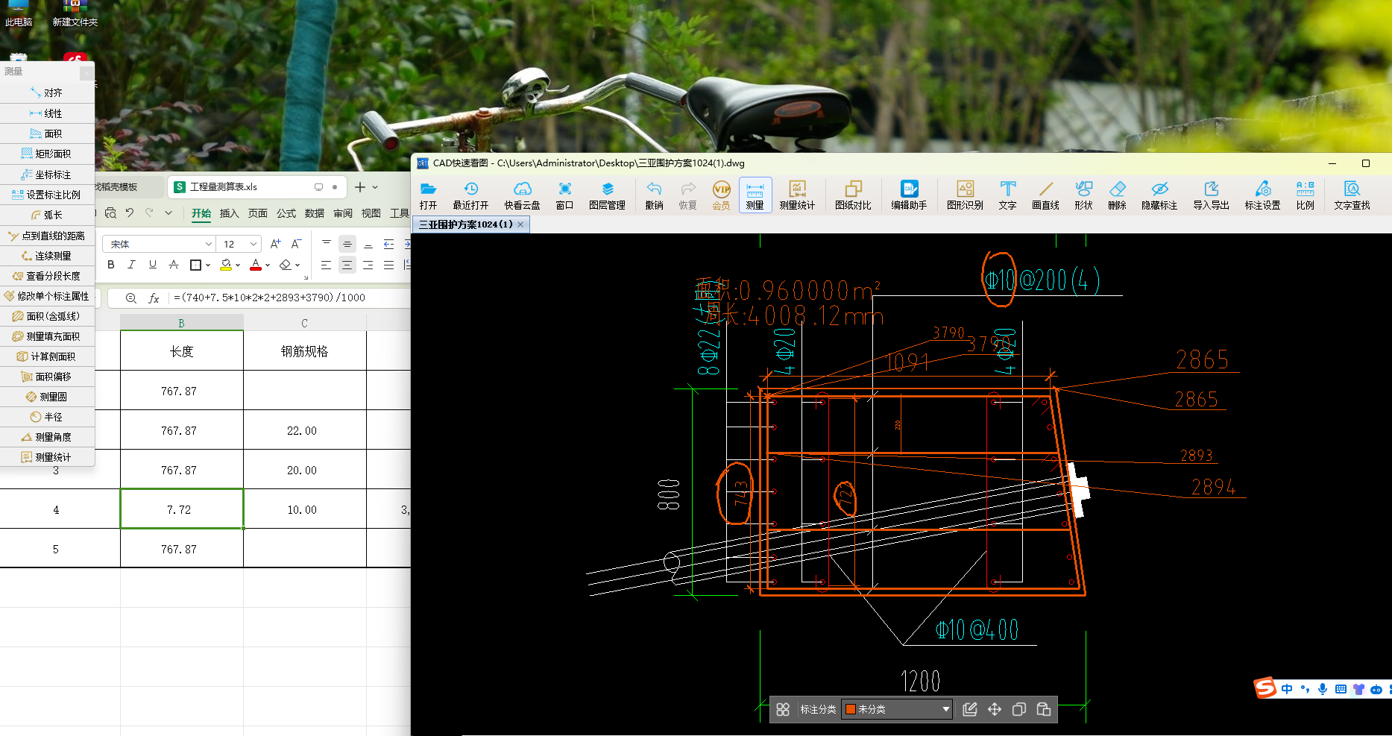Open a drawing with the 打开 icon
Viewport: 1392px width, 736px height.
[x=428, y=195]
